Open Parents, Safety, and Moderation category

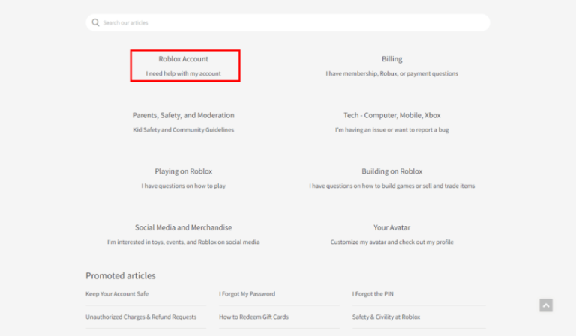coord(183,115)
